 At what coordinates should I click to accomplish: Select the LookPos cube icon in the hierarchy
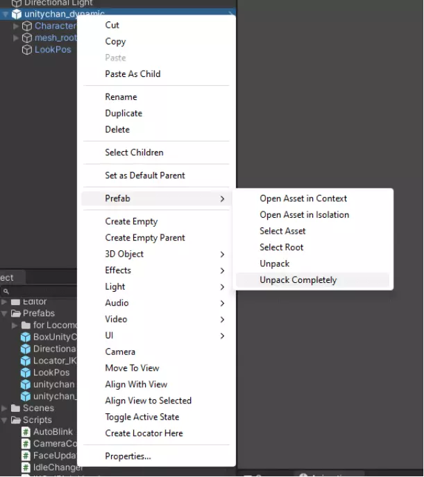click(x=27, y=50)
